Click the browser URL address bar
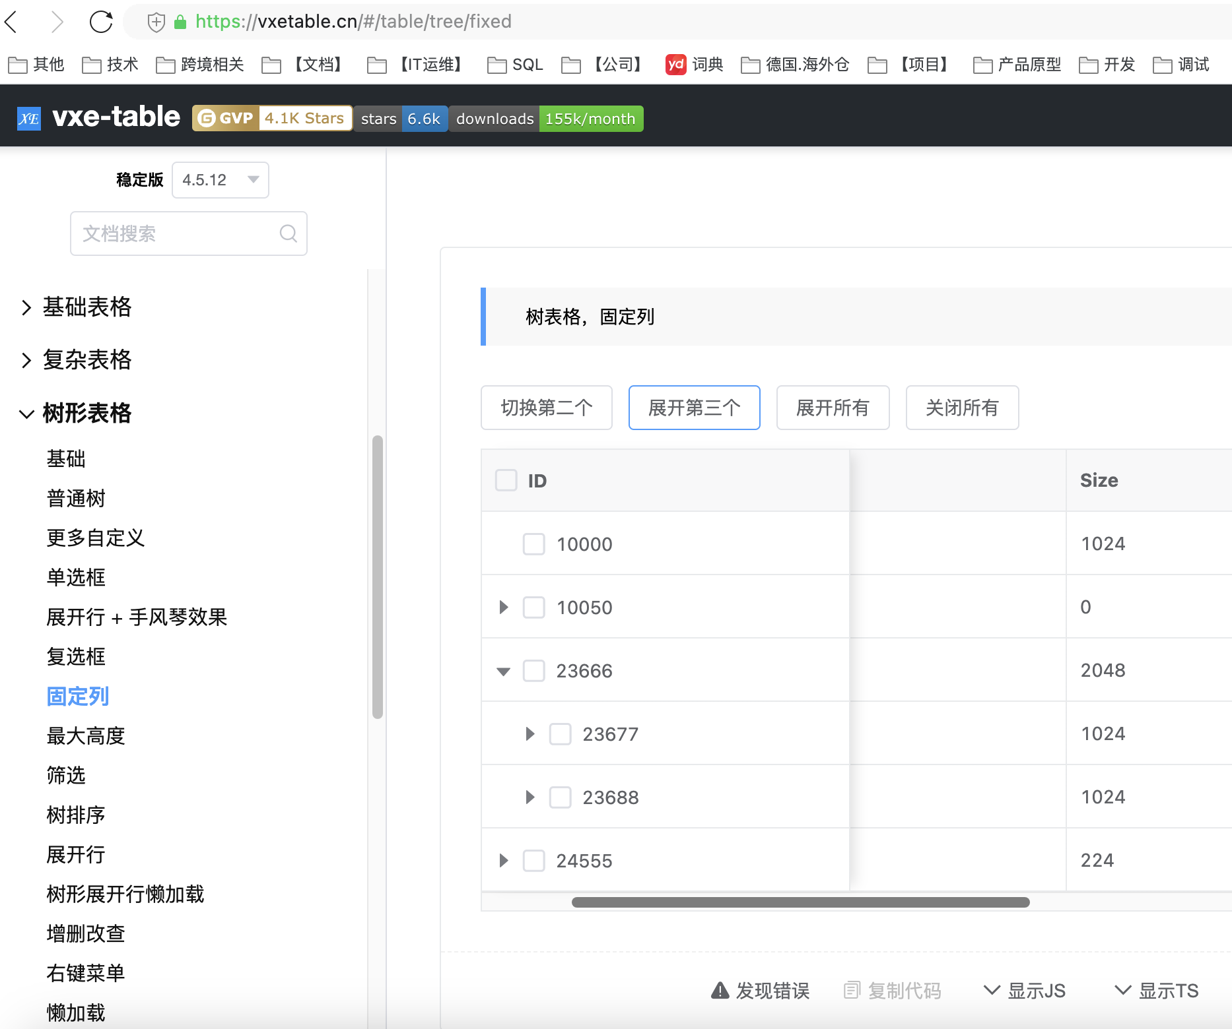The width and height of the screenshot is (1232, 1029). tap(677, 22)
